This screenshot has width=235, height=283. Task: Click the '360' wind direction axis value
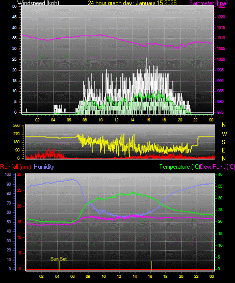pyautogui.click(x=16, y=126)
